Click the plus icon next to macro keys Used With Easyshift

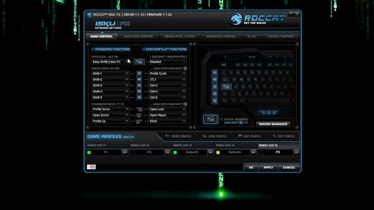[x=185, y=68]
